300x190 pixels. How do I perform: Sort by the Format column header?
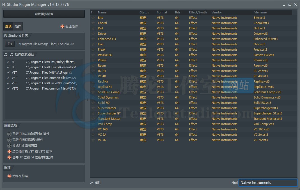pos(162,12)
